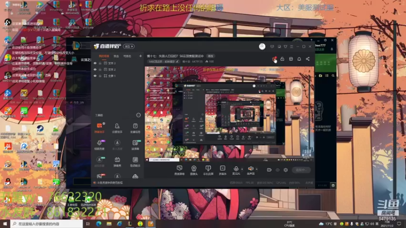Open the 歌词助手 tool icon
The image size is (406, 228).
135,162
